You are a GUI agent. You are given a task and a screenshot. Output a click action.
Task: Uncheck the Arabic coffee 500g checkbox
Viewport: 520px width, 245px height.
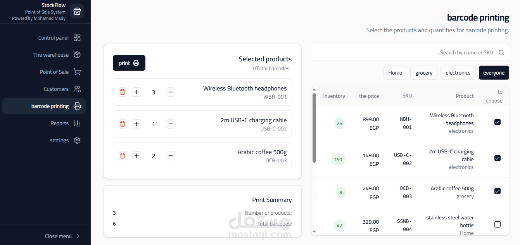click(x=498, y=191)
